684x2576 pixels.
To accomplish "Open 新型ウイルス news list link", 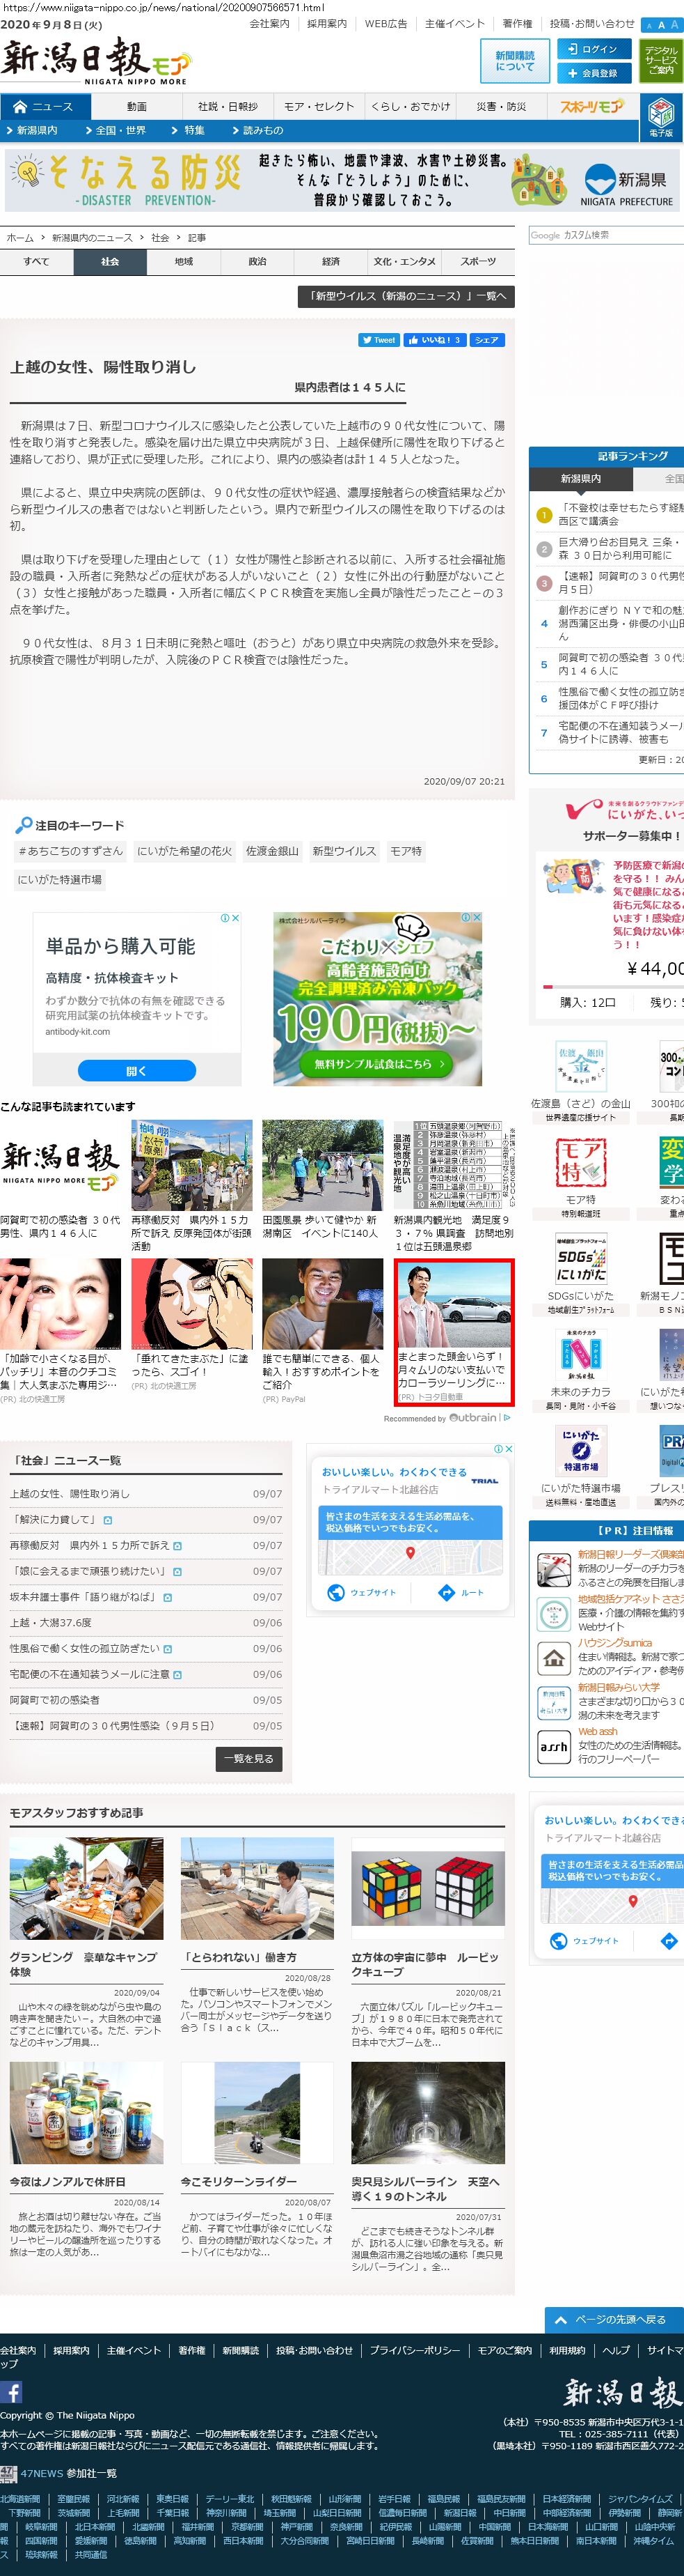I will coord(406,296).
